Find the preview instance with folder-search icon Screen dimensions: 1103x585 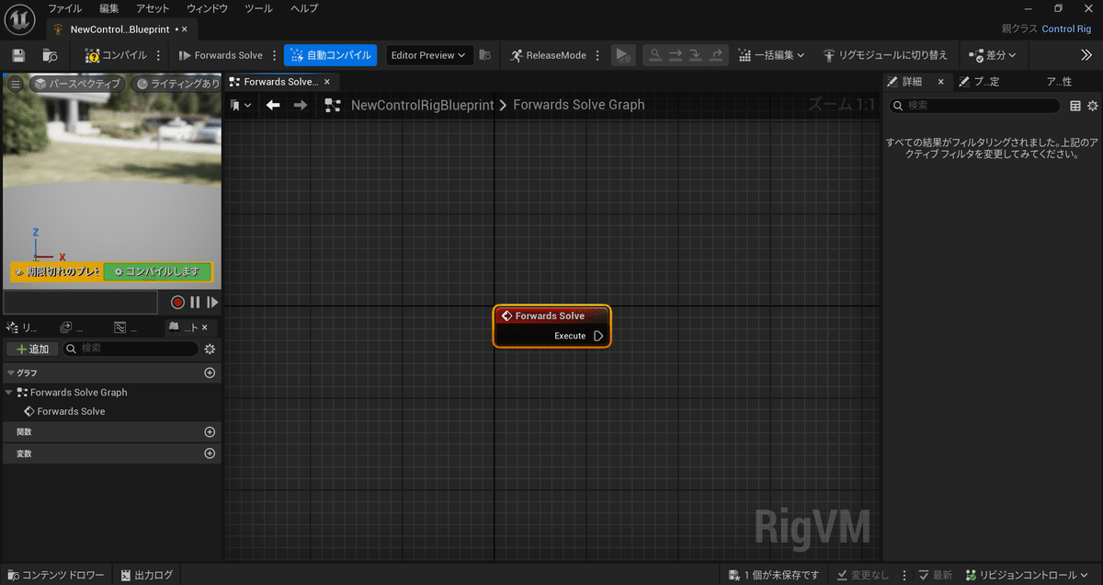click(x=484, y=55)
